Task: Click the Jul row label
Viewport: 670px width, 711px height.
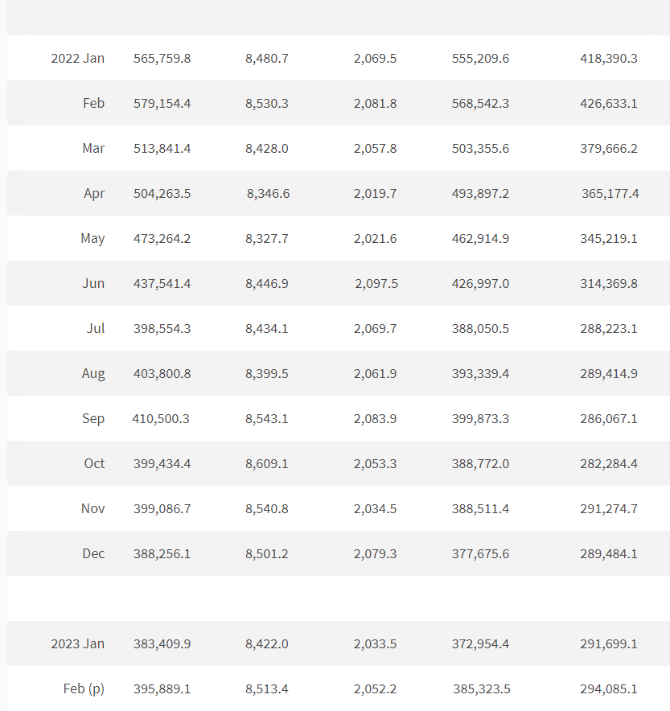Action: pos(96,328)
